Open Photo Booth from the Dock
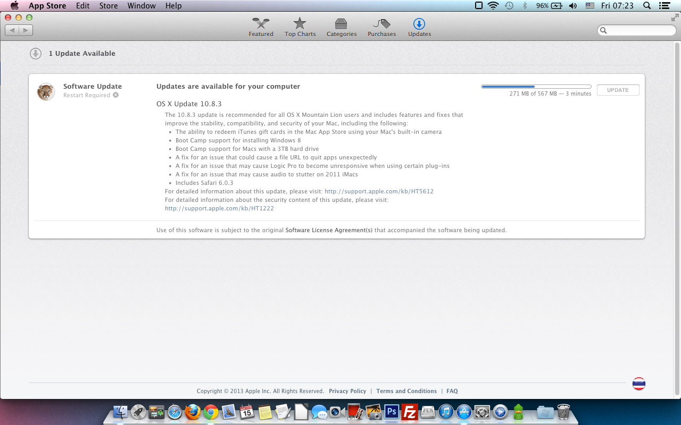This screenshot has width=681, height=425. pos(355,412)
